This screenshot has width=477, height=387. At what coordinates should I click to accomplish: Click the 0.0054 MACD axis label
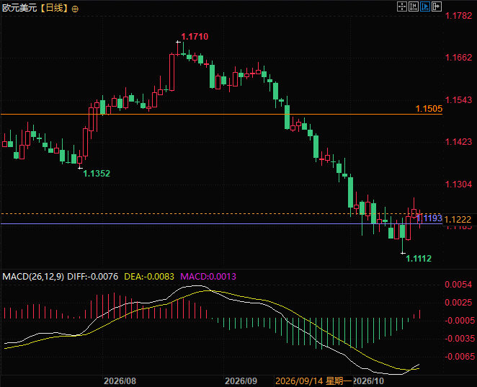(x=458, y=285)
